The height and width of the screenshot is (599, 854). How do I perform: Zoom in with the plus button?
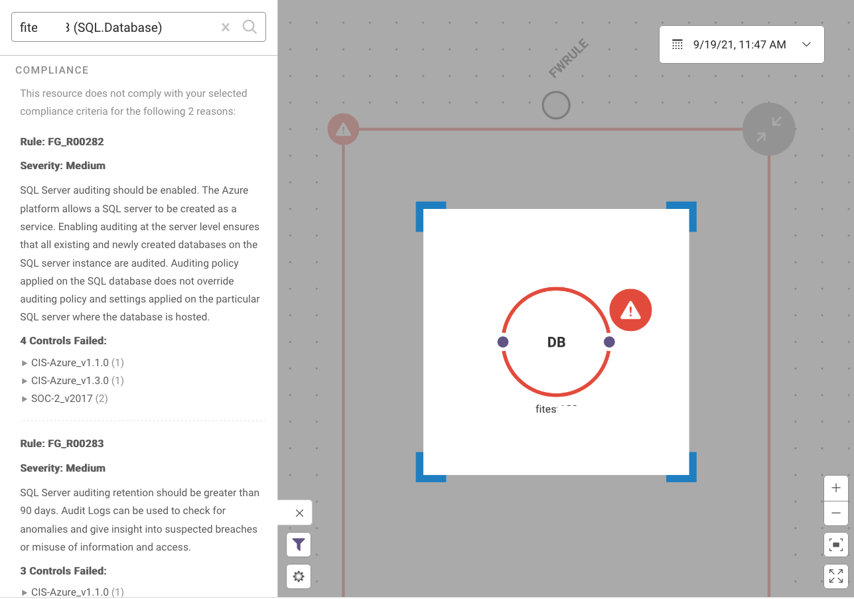(836, 488)
